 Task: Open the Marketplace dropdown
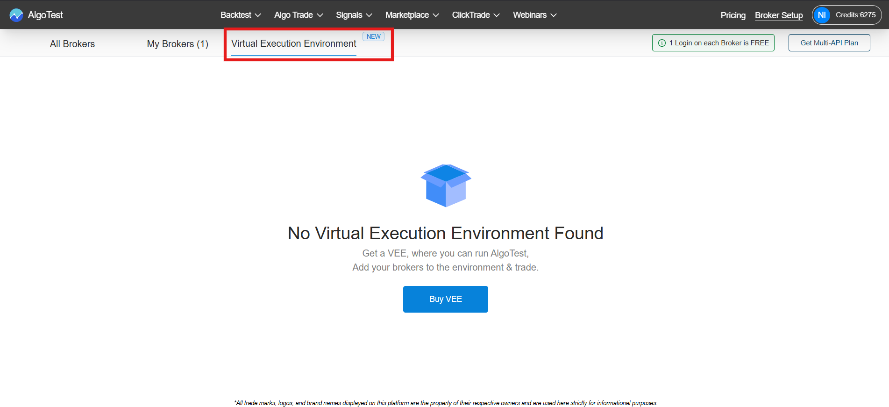click(x=412, y=15)
